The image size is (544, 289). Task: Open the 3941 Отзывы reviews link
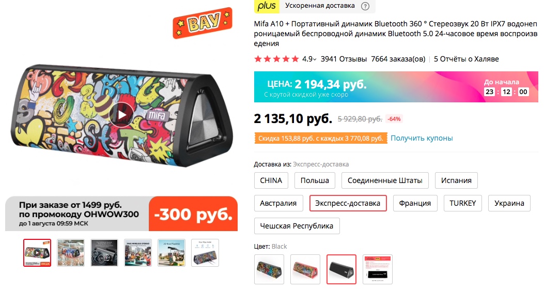click(x=344, y=59)
